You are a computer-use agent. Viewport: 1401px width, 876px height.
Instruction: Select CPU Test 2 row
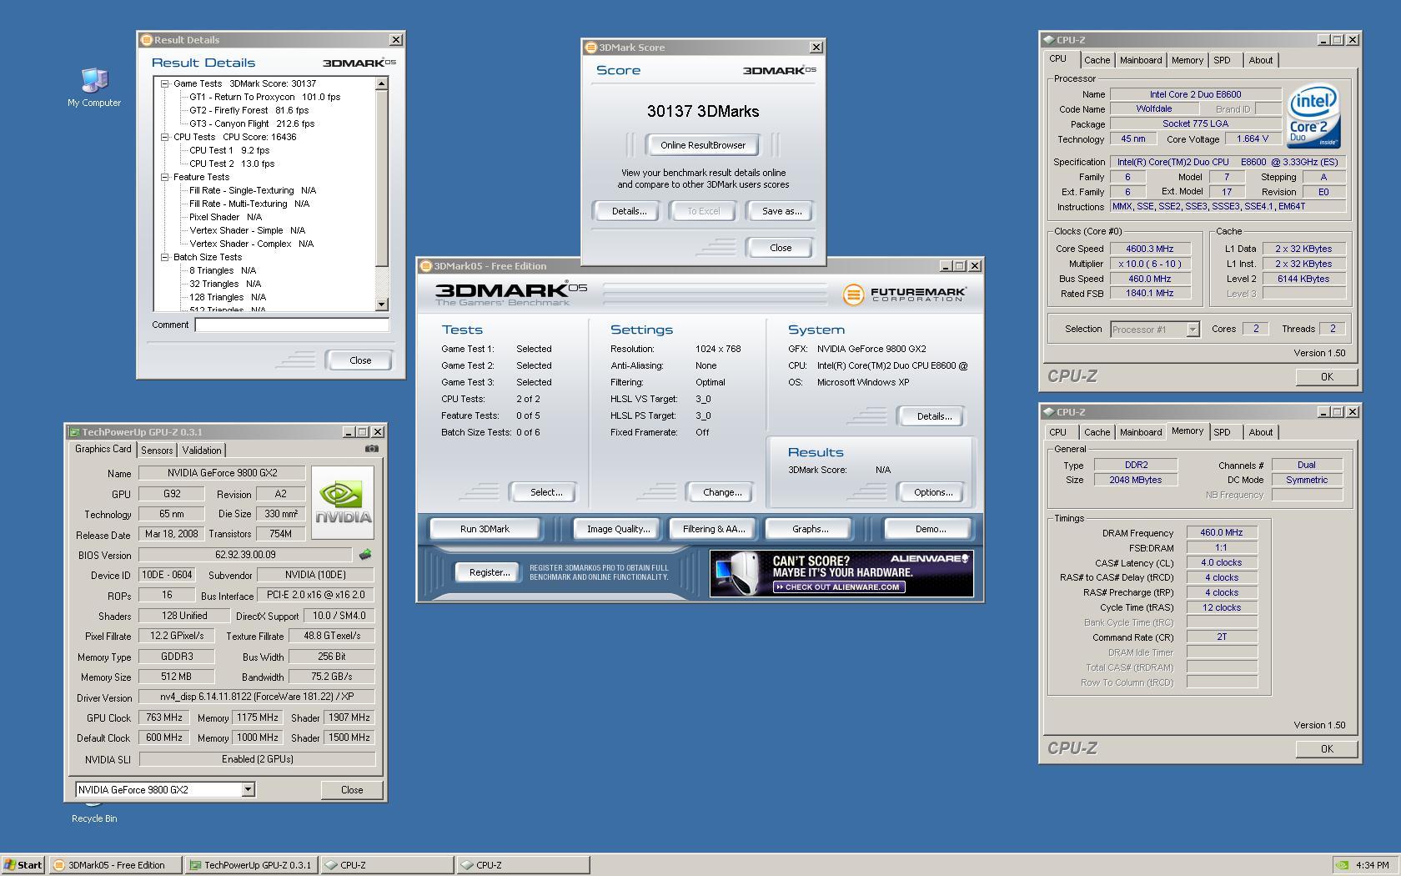click(x=231, y=164)
